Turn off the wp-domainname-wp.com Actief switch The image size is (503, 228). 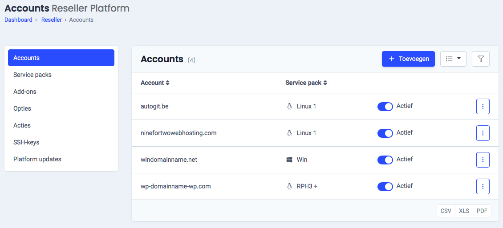click(385, 187)
